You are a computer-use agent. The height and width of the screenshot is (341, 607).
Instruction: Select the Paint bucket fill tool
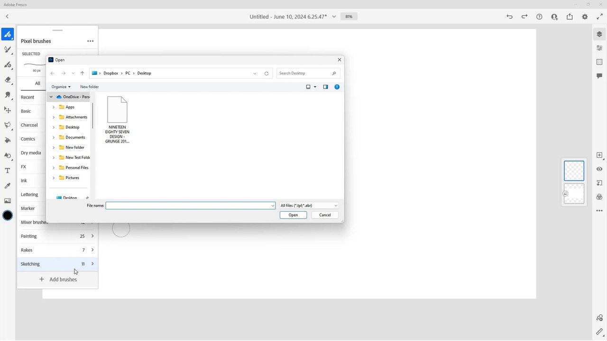pyautogui.click(x=8, y=140)
